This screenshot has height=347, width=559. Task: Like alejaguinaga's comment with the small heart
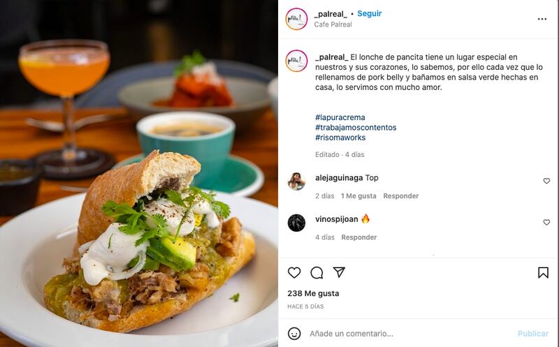(x=546, y=181)
